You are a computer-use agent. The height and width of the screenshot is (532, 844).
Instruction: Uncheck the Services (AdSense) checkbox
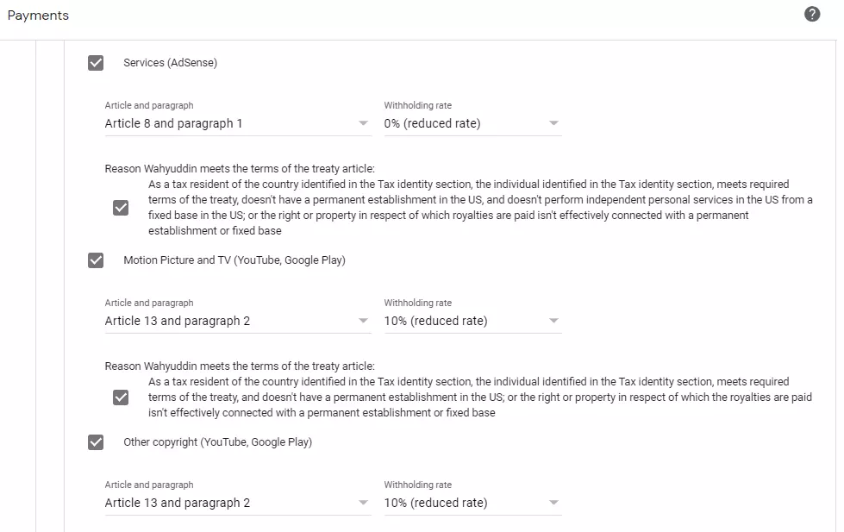pyautogui.click(x=96, y=63)
